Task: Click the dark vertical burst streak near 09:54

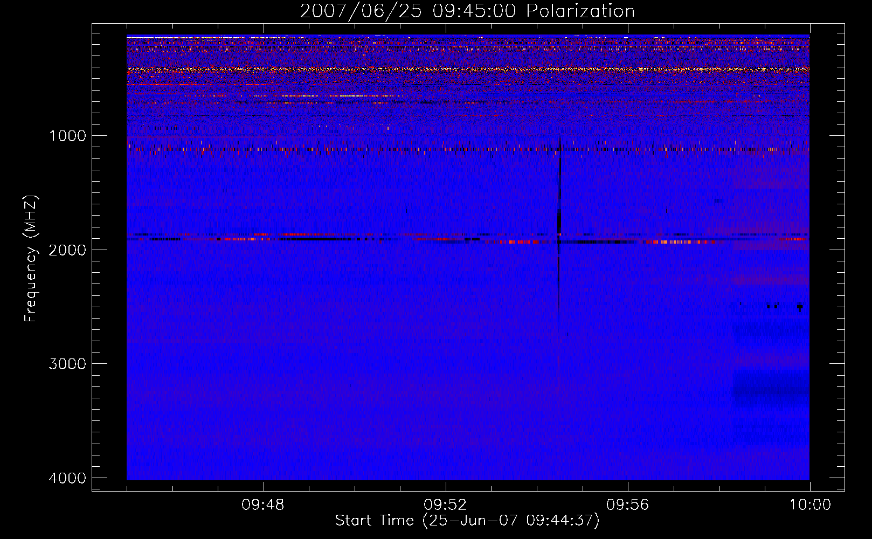Action: coord(559,226)
